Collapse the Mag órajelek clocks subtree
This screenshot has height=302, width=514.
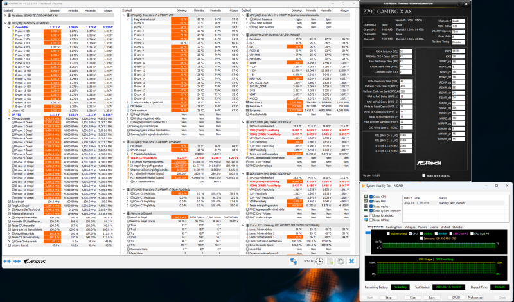(x=9, y=118)
